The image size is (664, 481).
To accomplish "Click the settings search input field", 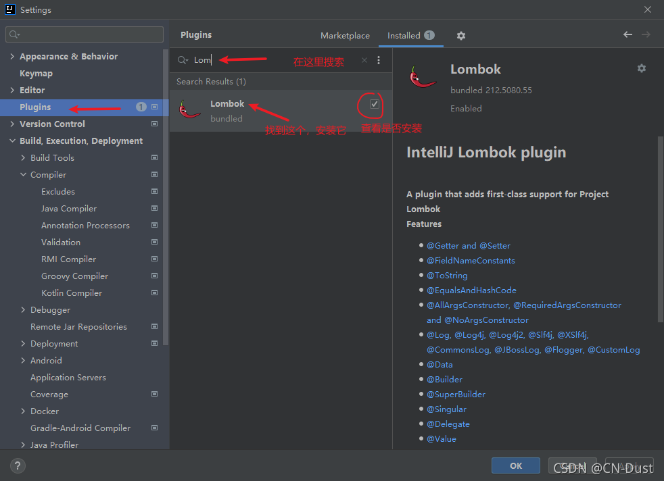I will point(85,34).
